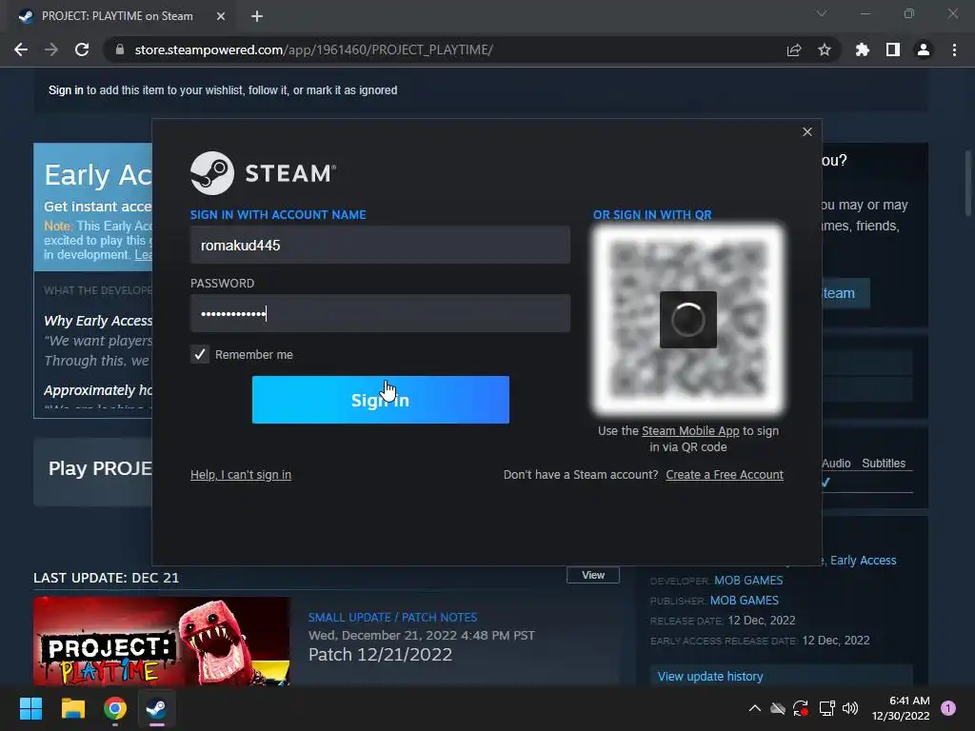Click the blue Sign in button
The height and width of the screenshot is (731, 975).
(381, 400)
